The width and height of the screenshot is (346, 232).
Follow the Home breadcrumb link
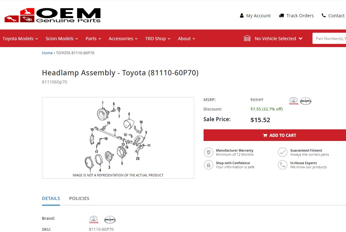point(47,53)
